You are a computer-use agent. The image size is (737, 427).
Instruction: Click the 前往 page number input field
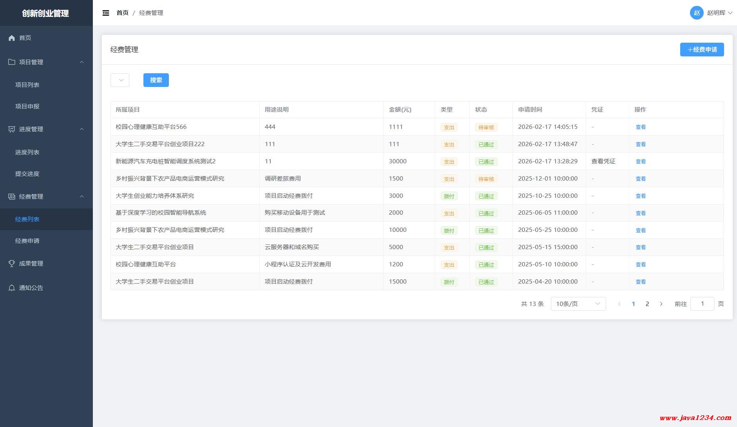pyautogui.click(x=702, y=304)
